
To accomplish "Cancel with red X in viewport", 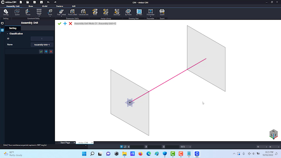I will tap(70, 23).
